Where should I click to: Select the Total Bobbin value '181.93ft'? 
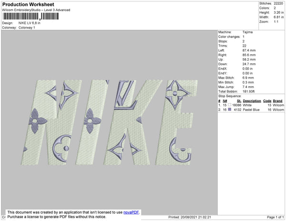tap(248, 91)
